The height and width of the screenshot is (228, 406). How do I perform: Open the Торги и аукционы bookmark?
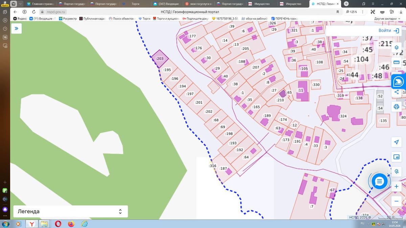pos(166,19)
